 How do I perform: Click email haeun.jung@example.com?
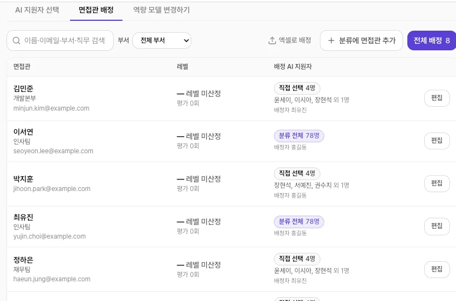(x=52, y=279)
